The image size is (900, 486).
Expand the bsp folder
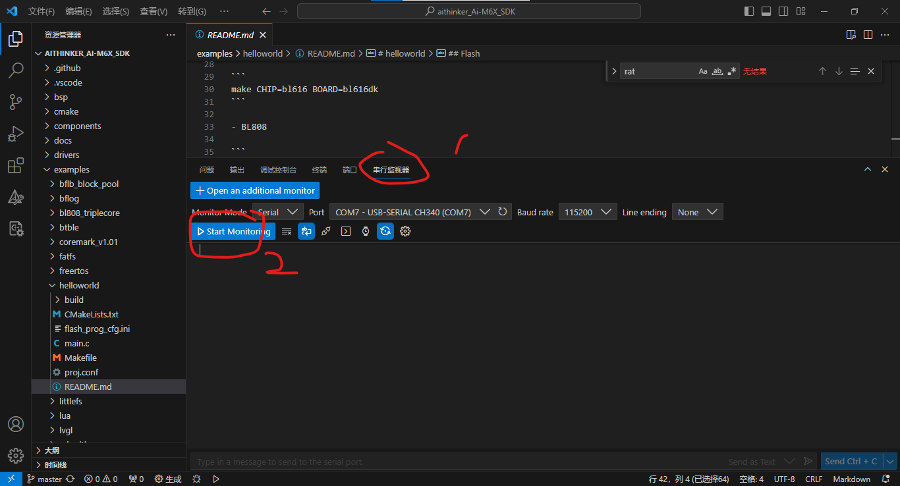(x=109, y=97)
